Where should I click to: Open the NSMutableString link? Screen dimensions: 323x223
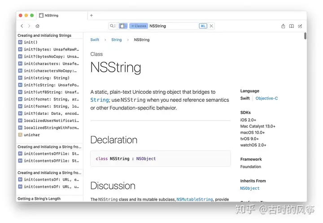click(194, 199)
